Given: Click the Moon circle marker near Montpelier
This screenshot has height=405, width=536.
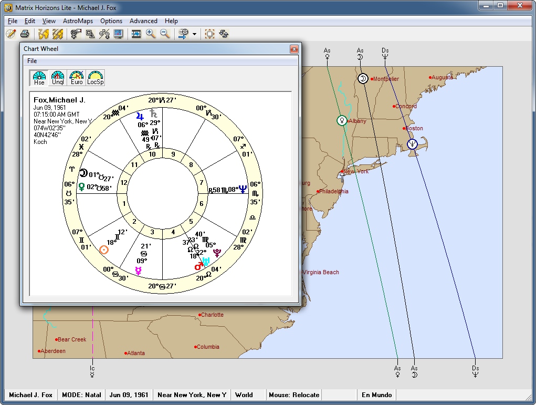Looking at the screenshot, I should [x=363, y=79].
